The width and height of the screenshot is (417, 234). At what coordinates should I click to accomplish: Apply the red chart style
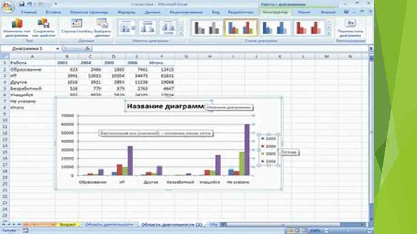click(x=308, y=28)
